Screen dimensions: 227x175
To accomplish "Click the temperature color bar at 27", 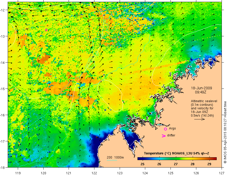I will (x=176, y=159).
